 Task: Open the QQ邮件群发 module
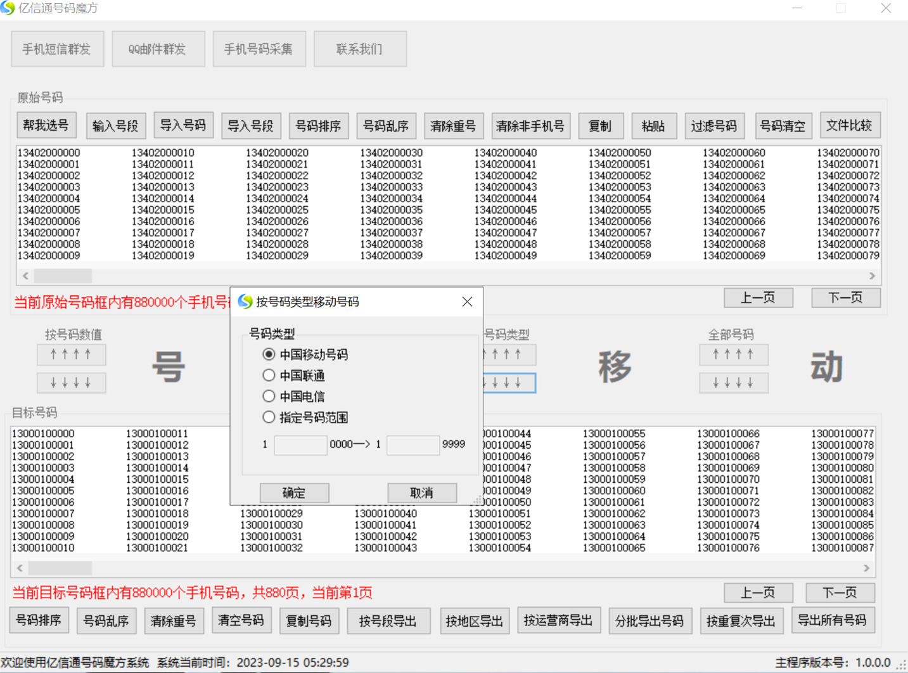tap(158, 49)
